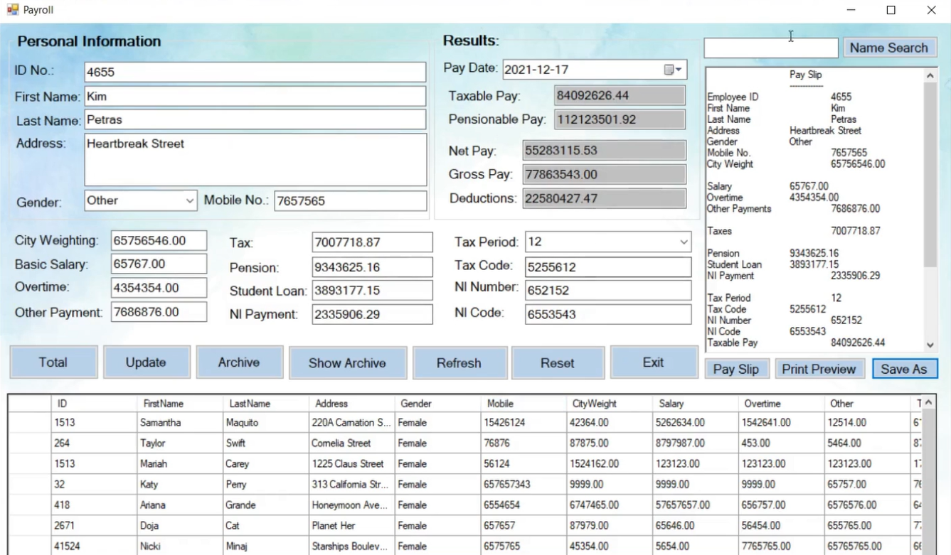This screenshot has height=555, width=951.
Task: Click the Name Search button
Action: click(x=888, y=48)
